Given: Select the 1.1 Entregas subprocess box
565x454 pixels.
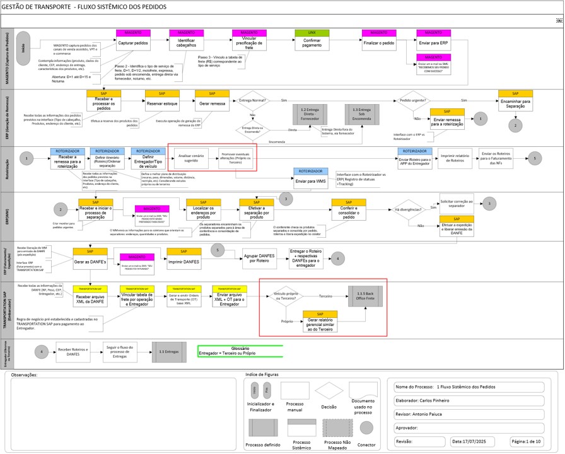Looking at the screenshot, I should tap(169, 352).
